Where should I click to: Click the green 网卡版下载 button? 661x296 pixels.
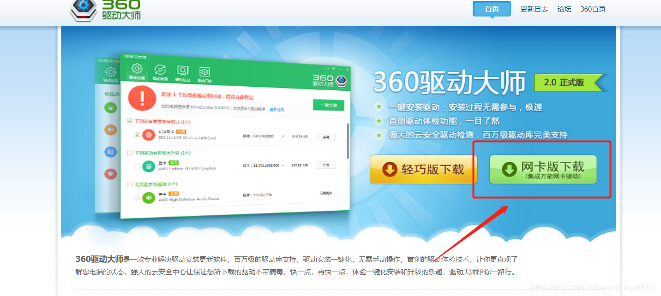pyautogui.click(x=543, y=169)
